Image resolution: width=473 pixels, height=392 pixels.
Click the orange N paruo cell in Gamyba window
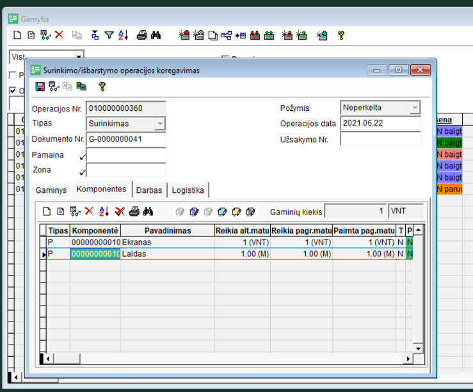pyautogui.click(x=449, y=189)
